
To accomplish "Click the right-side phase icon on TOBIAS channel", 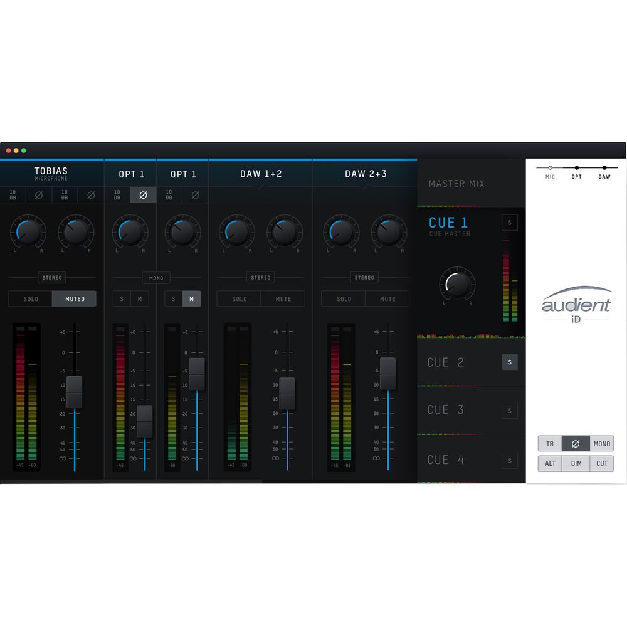I will pos(91,196).
